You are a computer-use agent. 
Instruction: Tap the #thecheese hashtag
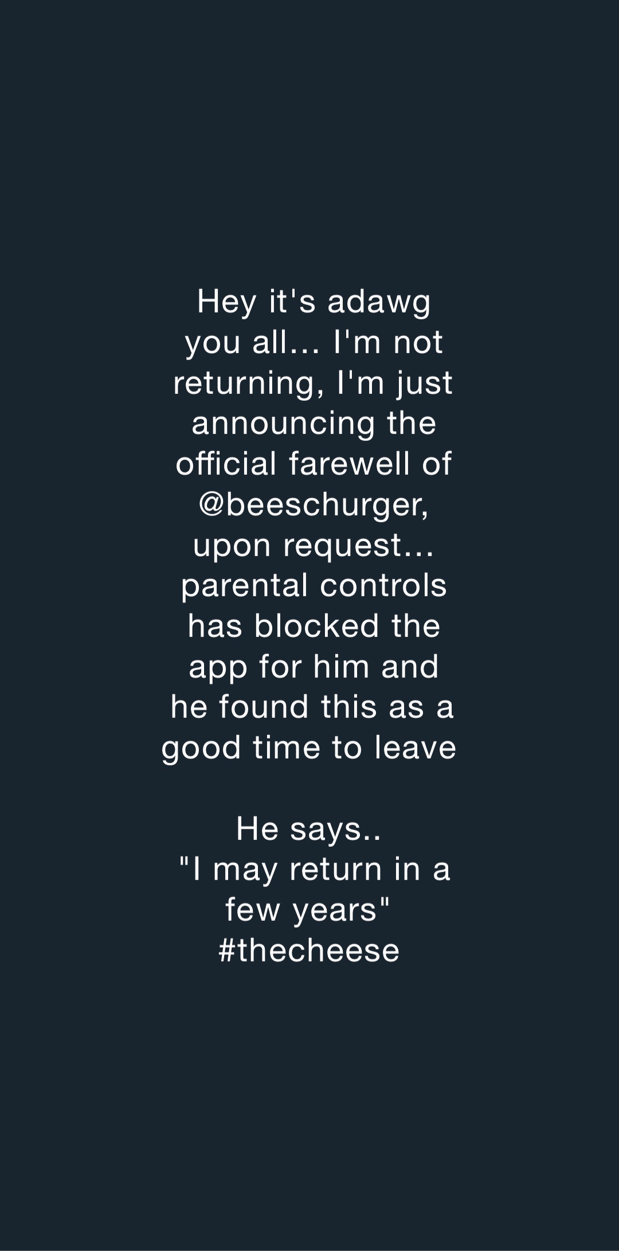pyautogui.click(x=309, y=950)
